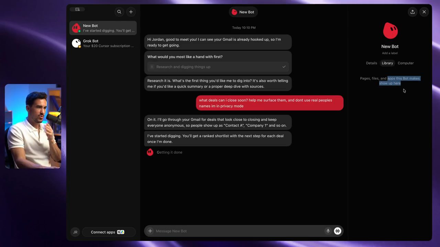Viewport: 440px width, 247px height.
Task: Click the checkmark on the research option
Action: pos(284,67)
